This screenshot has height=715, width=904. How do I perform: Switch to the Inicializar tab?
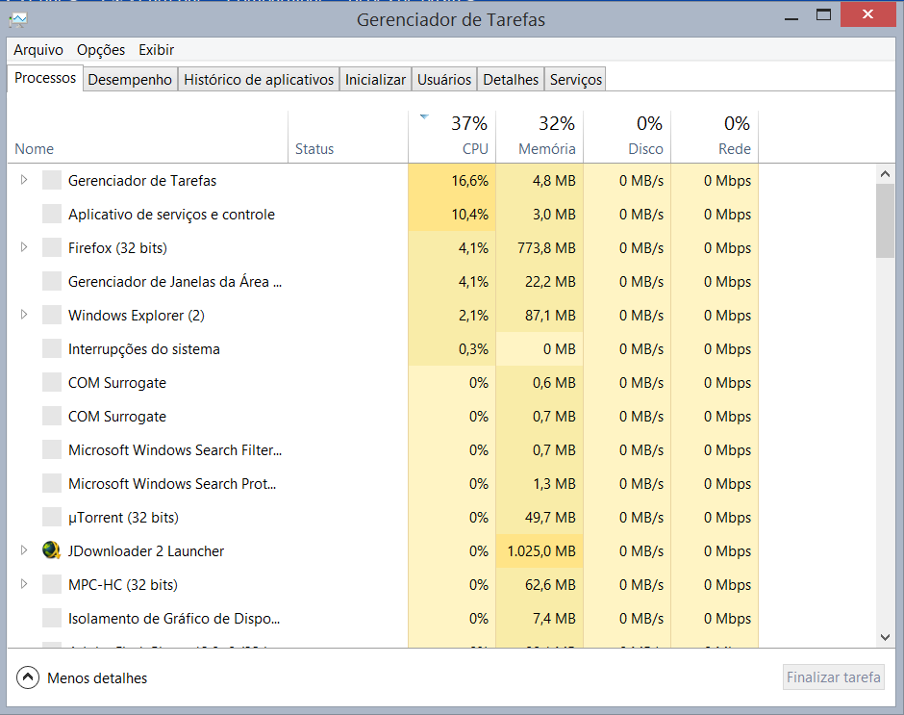(375, 80)
